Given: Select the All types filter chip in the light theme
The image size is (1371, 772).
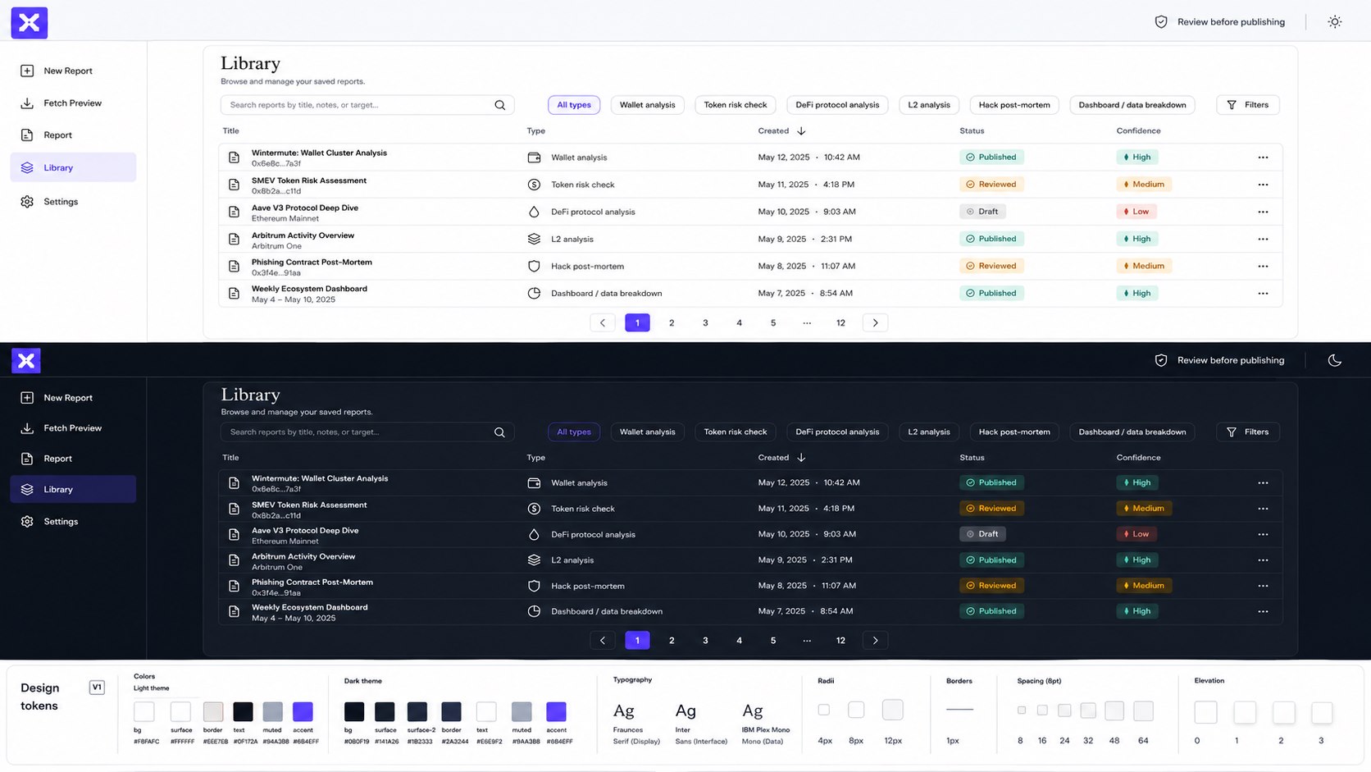Looking at the screenshot, I should click(574, 105).
